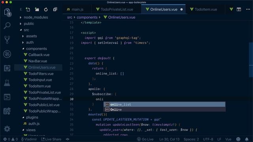
Task: Click the feedback smiley in status bar
Action: click(238, 139)
